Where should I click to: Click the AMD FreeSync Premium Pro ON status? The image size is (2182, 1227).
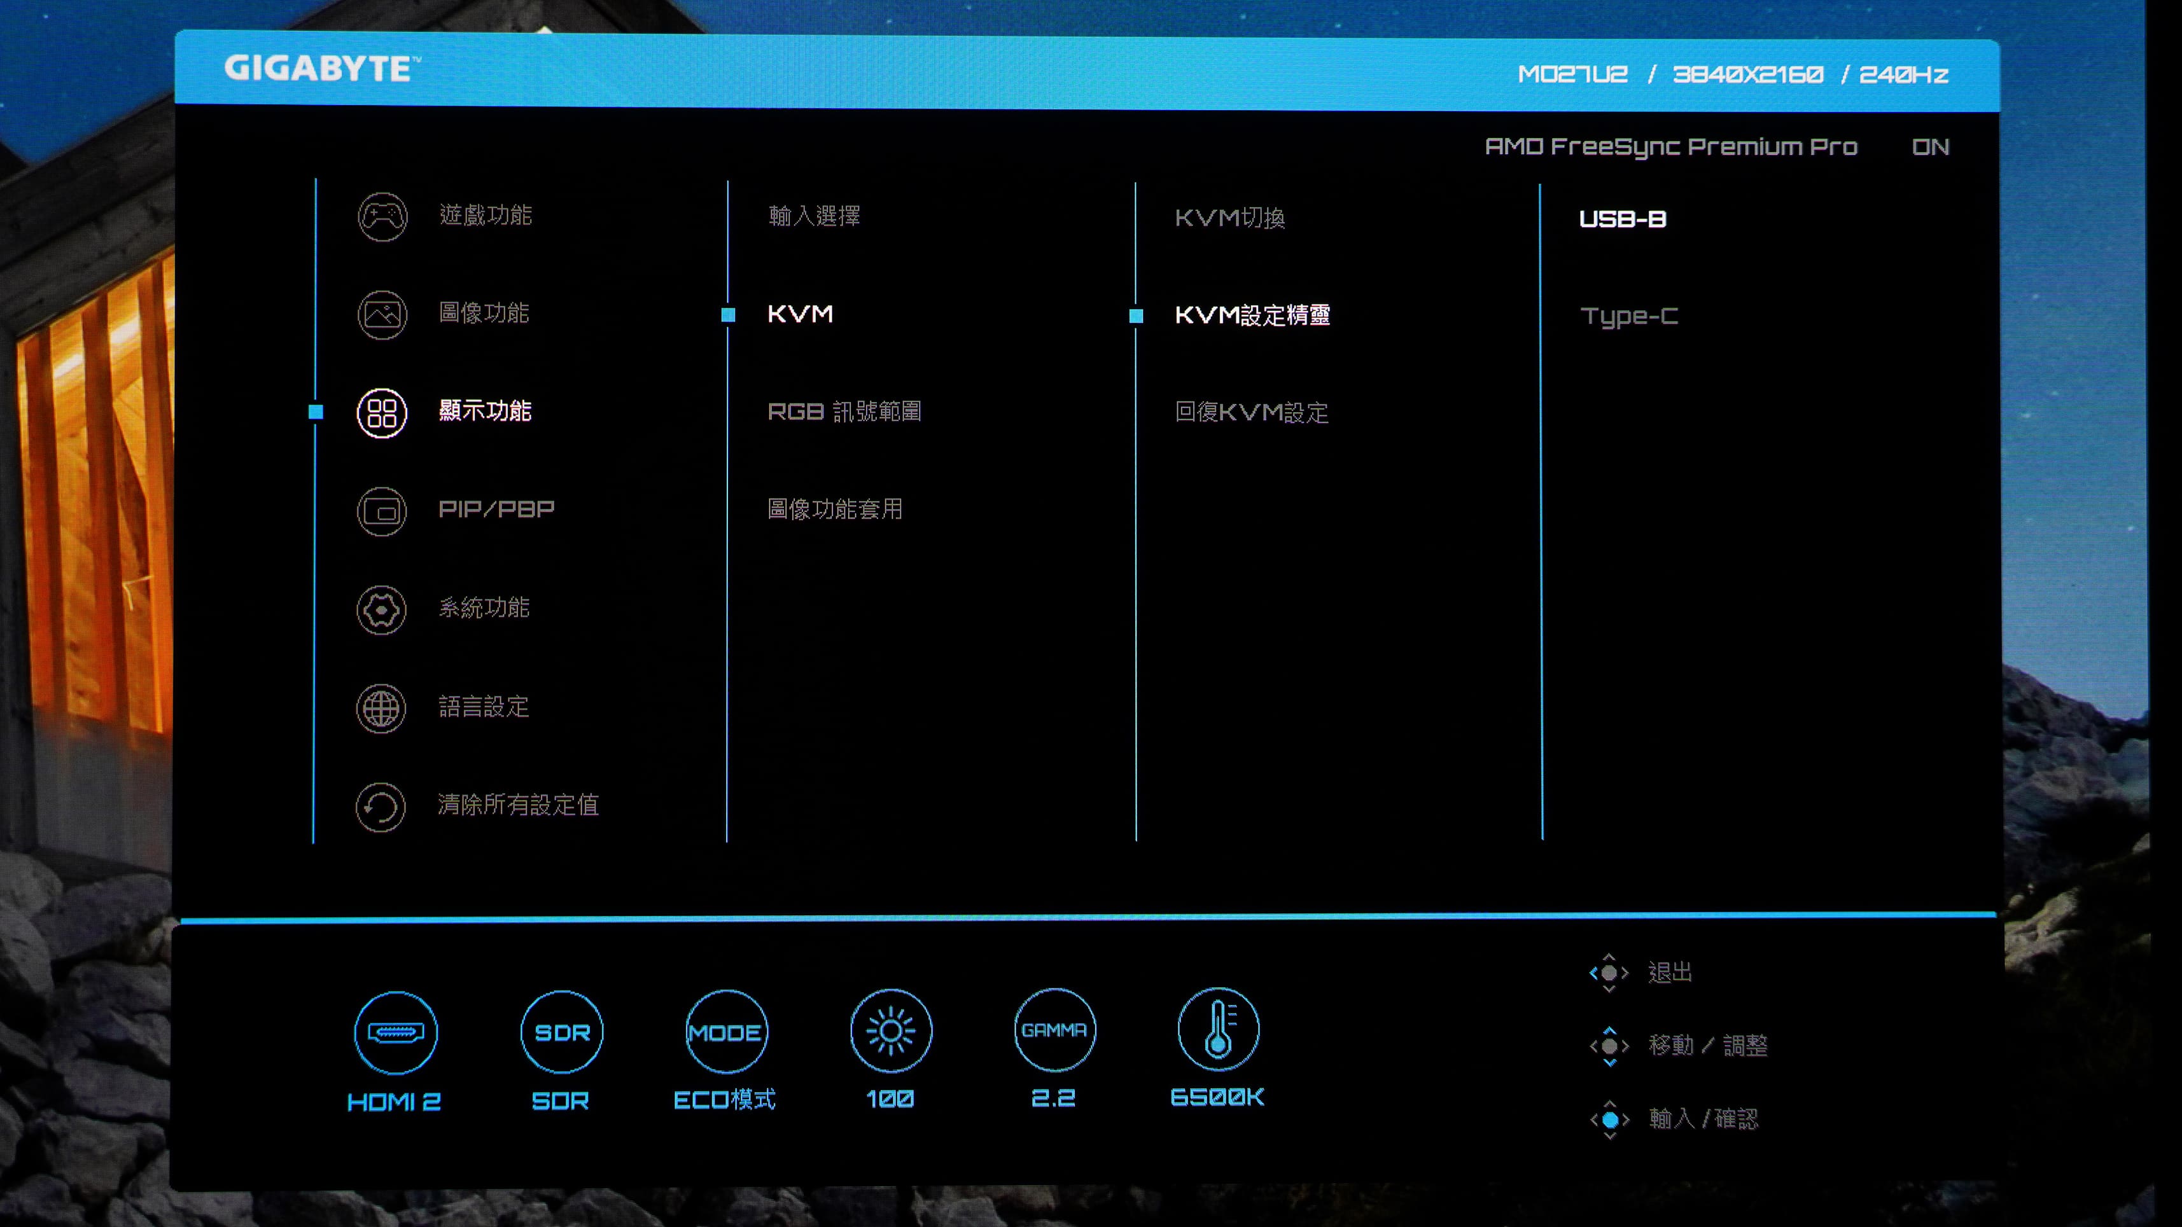click(x=1931, y=148)
